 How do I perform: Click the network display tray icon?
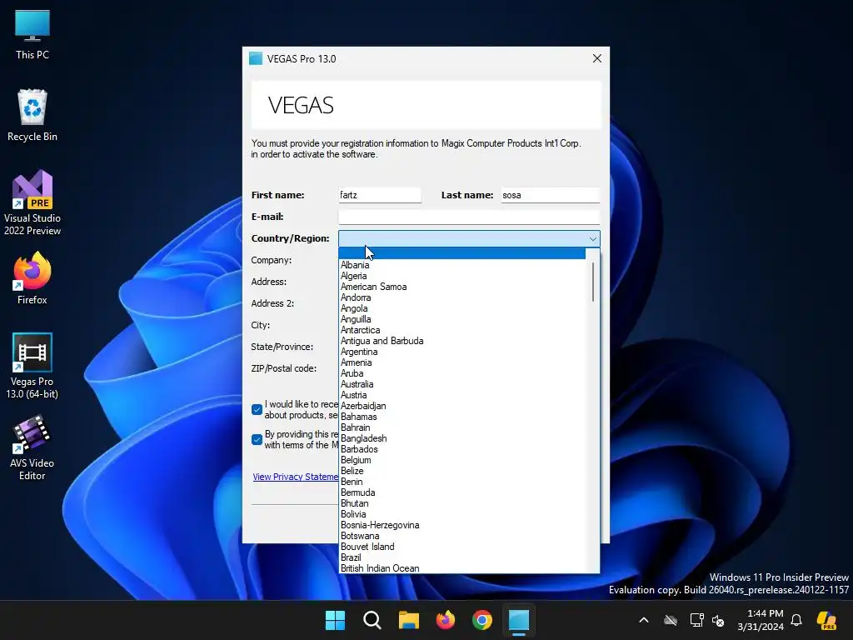(x=696, y=620)
